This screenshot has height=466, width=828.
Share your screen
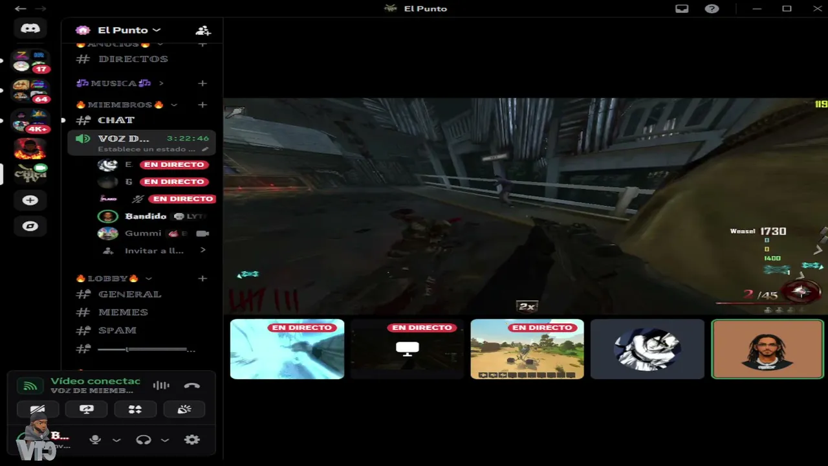[x=87, y=409]
